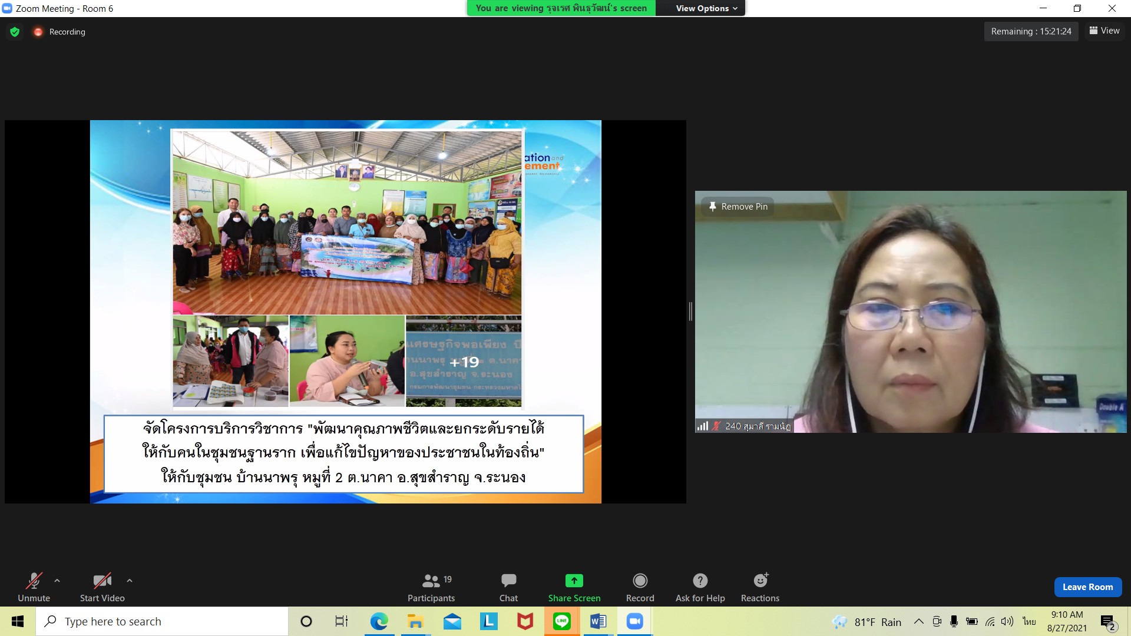Image resolution: width=1131 pixels, height=636 pixels.
Task: Click the divider handle between shared screen and video
Action: click(690, 311)
